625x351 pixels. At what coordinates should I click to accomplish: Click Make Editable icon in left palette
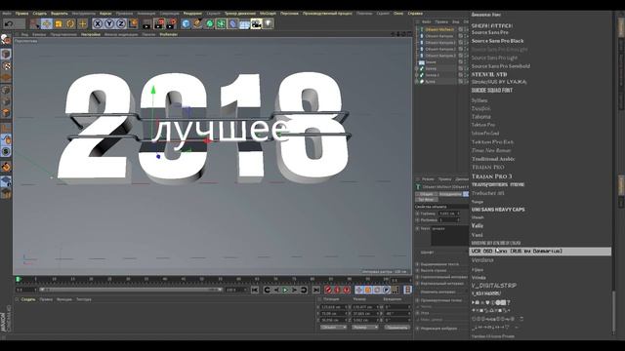click(x=6, y=40)
